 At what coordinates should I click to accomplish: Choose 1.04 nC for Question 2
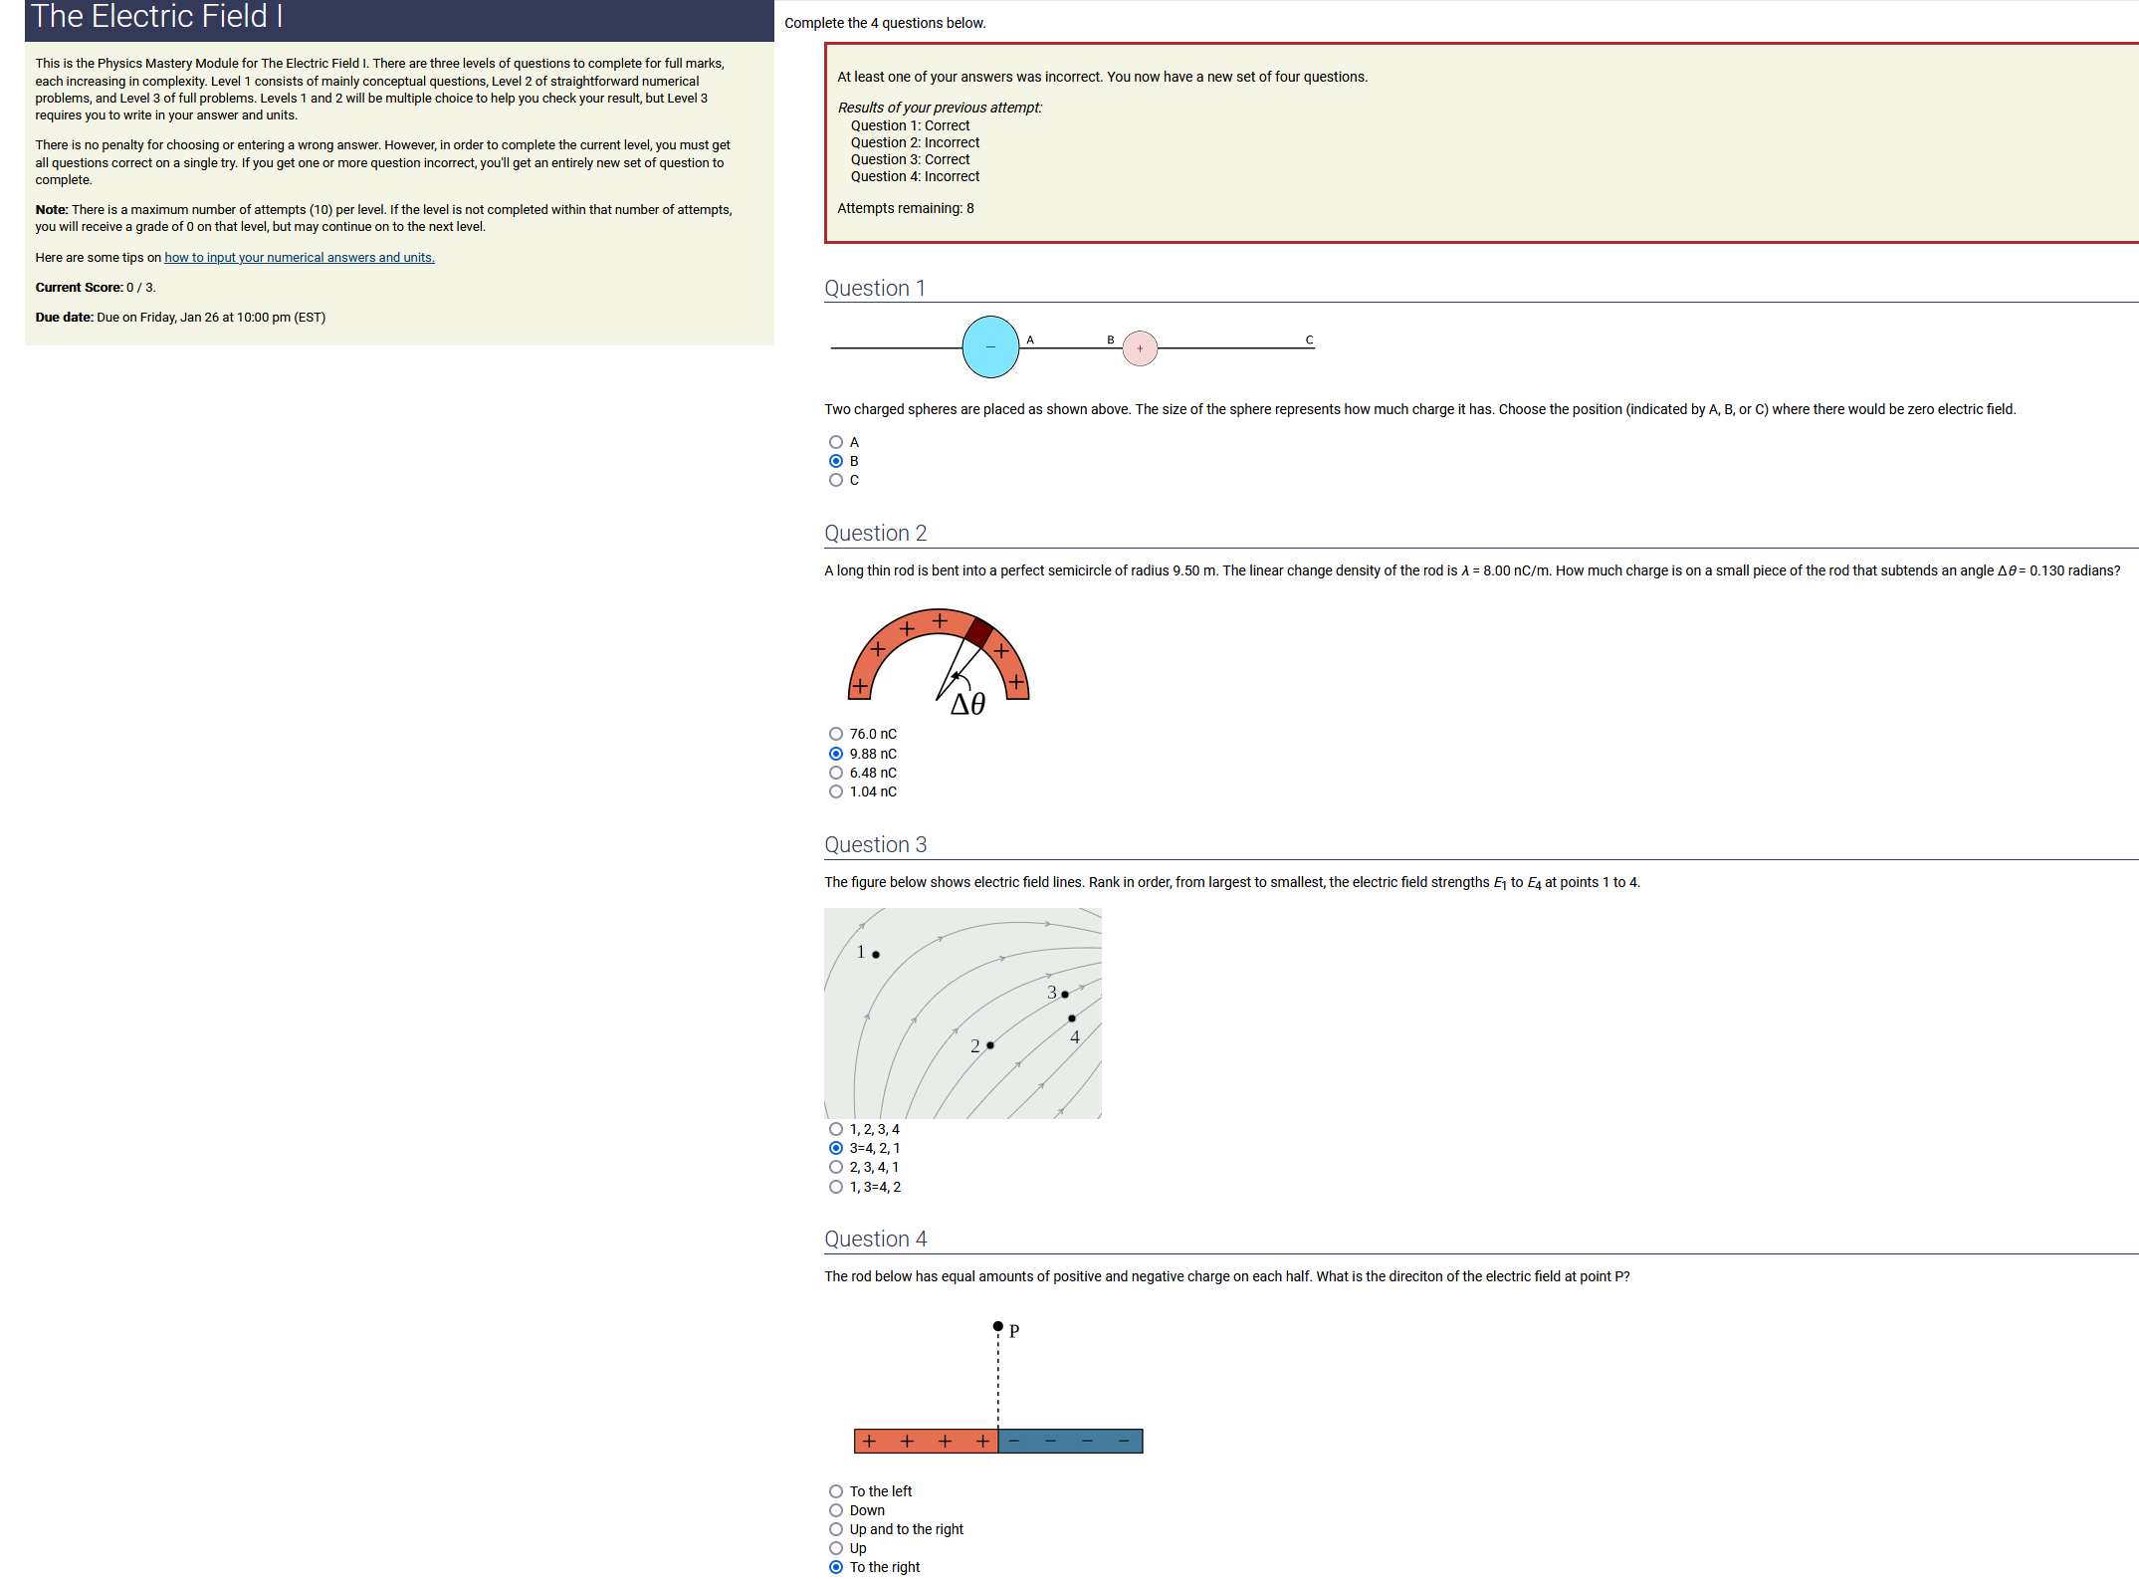pyautogui.click(x=836, y=791)
